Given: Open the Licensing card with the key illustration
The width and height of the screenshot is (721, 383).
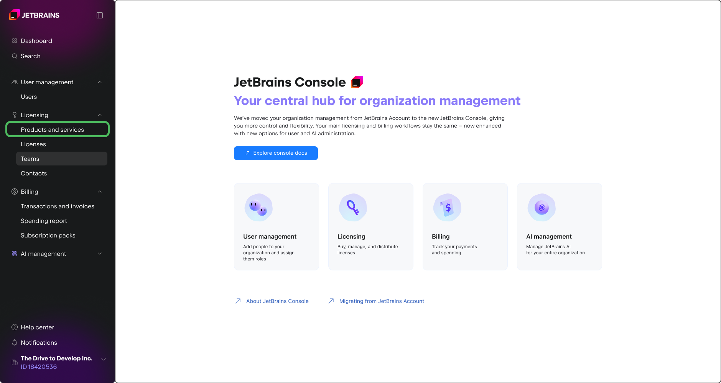Looking at the screenshot, I should [370, 227].
